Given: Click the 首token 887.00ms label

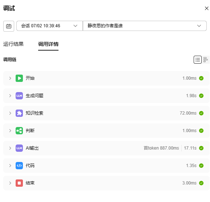Looking at the screenshot, I should [161, 148].
